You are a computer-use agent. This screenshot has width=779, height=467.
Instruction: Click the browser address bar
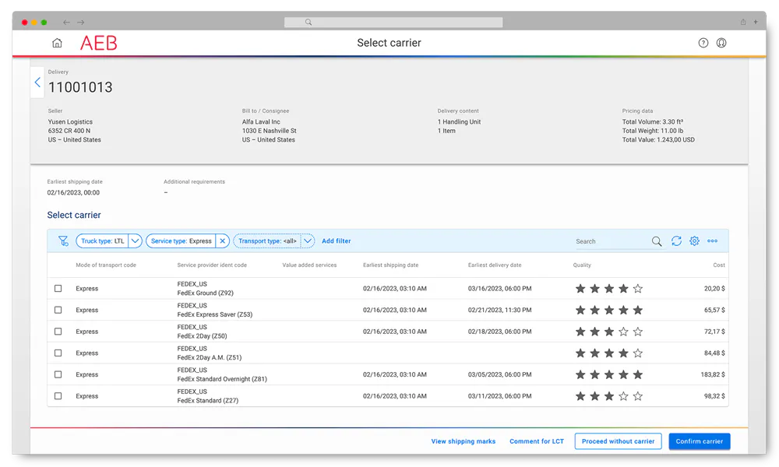393,23
